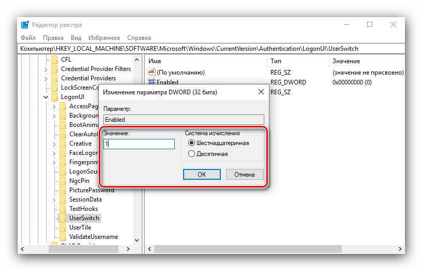This screenshot has width=422, height=271.
Task: Expand the Creative tree node
Action: 54,144
